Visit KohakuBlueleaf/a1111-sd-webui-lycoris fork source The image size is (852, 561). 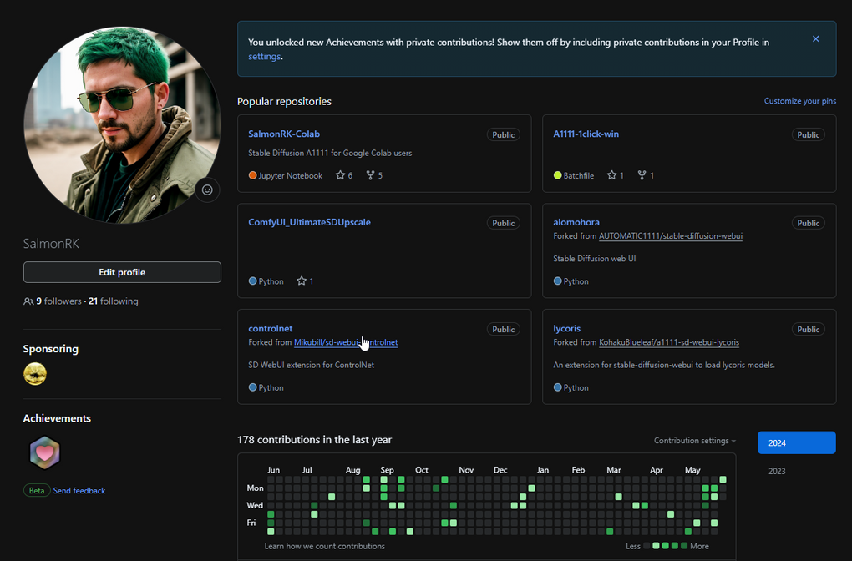coord(669,342)
